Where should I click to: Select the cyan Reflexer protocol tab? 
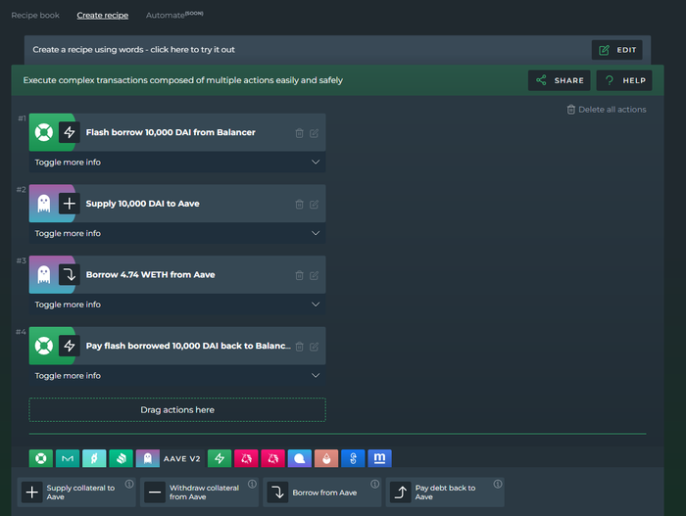point(94,458)
